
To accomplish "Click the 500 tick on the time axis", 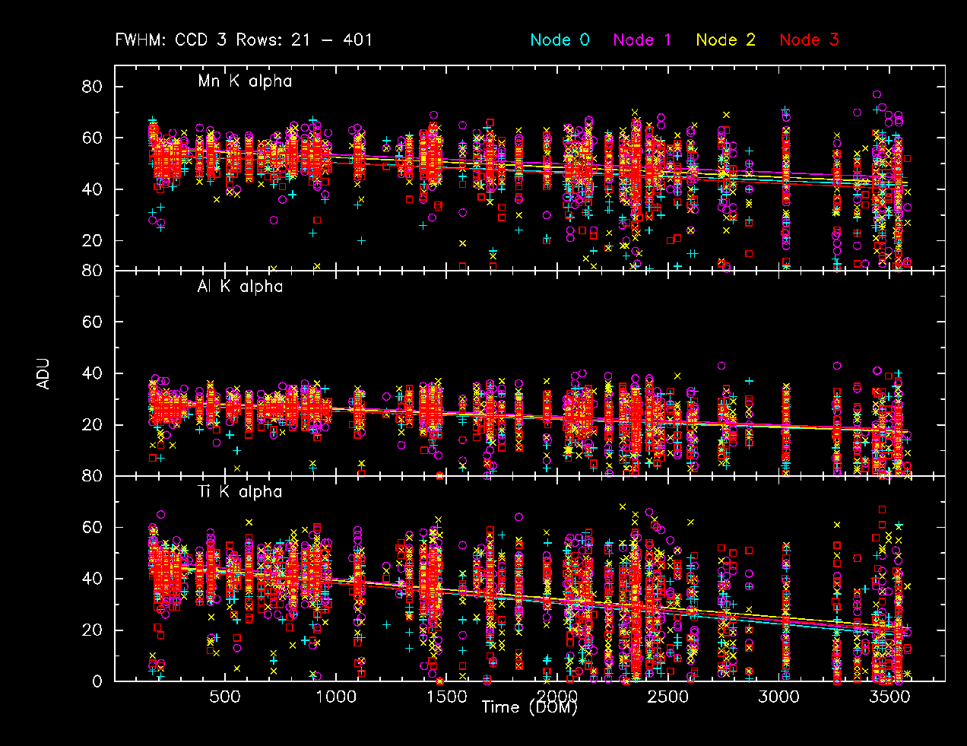I will click(224, 697).
